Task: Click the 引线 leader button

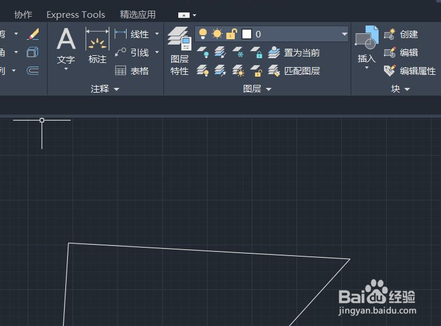Action: (x=131, y=53)
